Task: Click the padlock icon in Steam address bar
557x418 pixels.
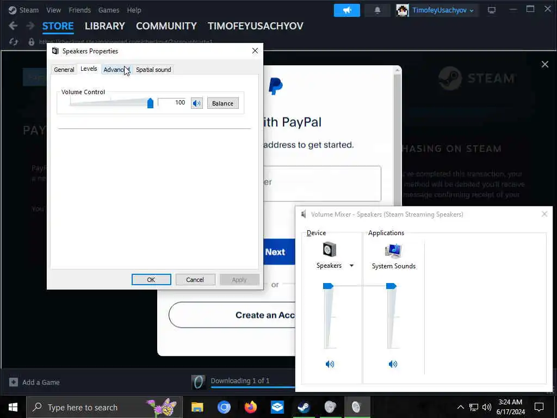Action: pyautogui.click(x=32, y=42)
